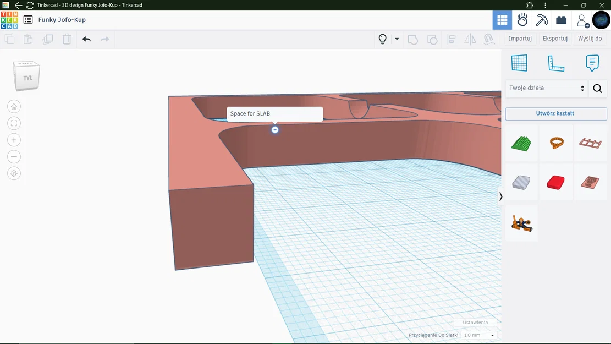The width and height of the screenshot is (611, 344).
Task: Select the pink frame tray shape thumbnail
Action: 590,143
